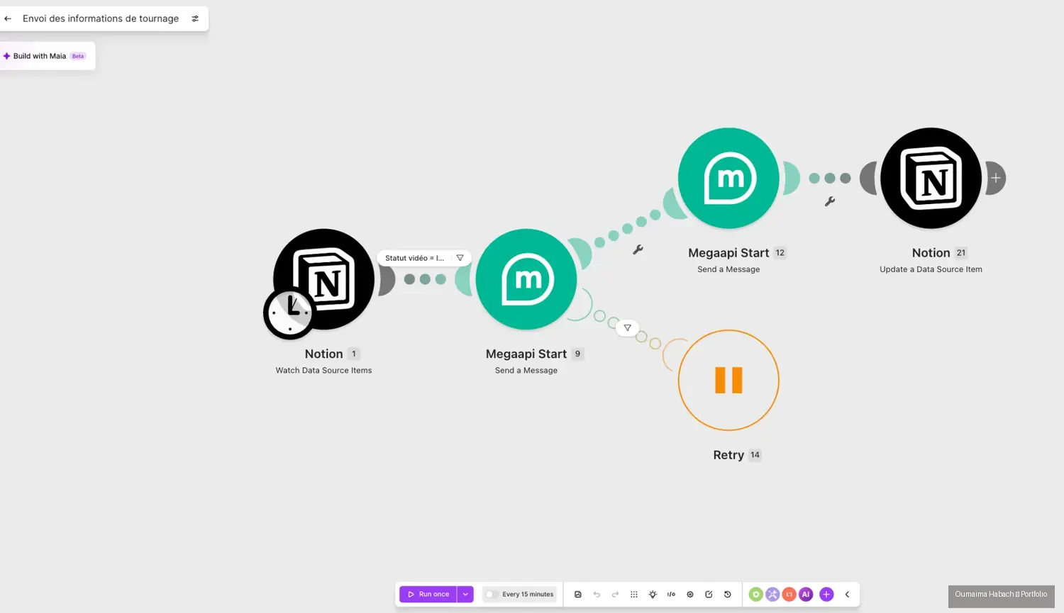Open the Notion 21 Update a Data Source Item module
The width and height of the screenshot is (1064, 613).
click(931, 178)
